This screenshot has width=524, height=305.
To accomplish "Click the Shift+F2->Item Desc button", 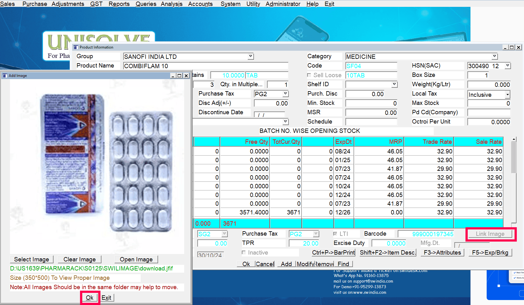I will tap(388, 252).
